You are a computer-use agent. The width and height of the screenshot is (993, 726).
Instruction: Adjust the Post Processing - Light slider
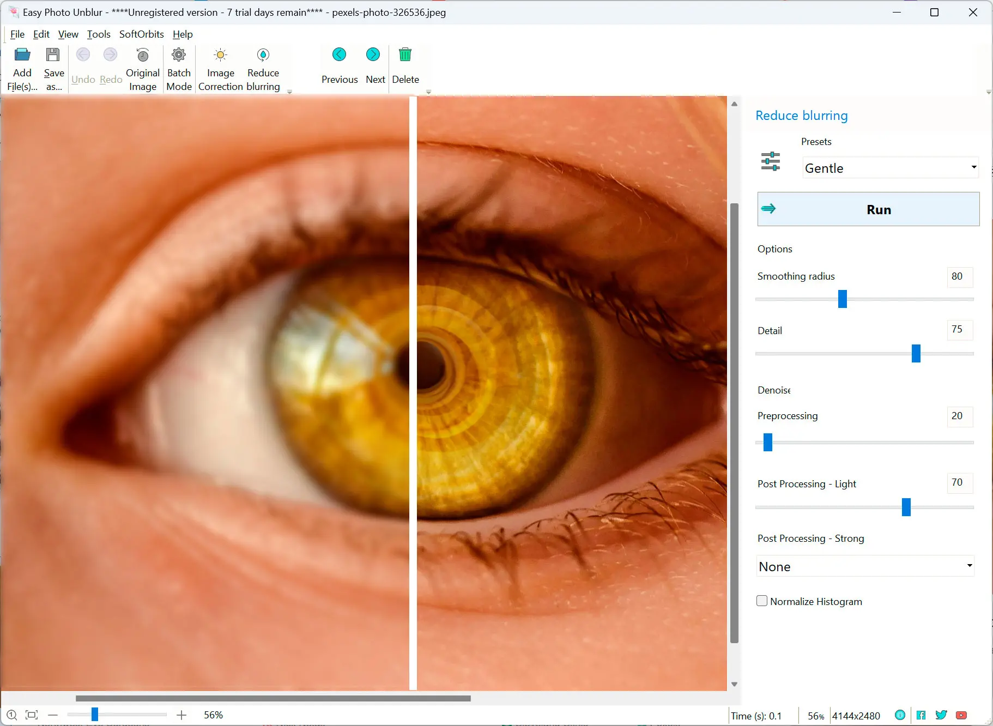point(906,507)
